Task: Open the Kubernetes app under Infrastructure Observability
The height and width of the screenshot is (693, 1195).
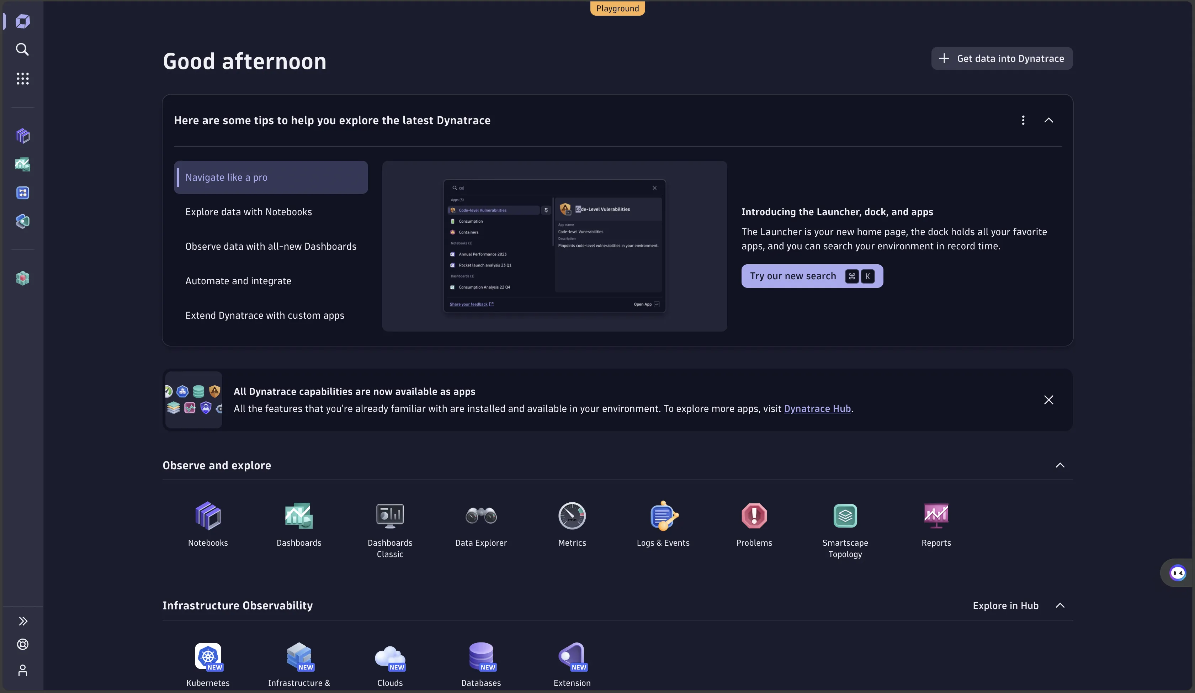Action: click(x=208, y=658)
